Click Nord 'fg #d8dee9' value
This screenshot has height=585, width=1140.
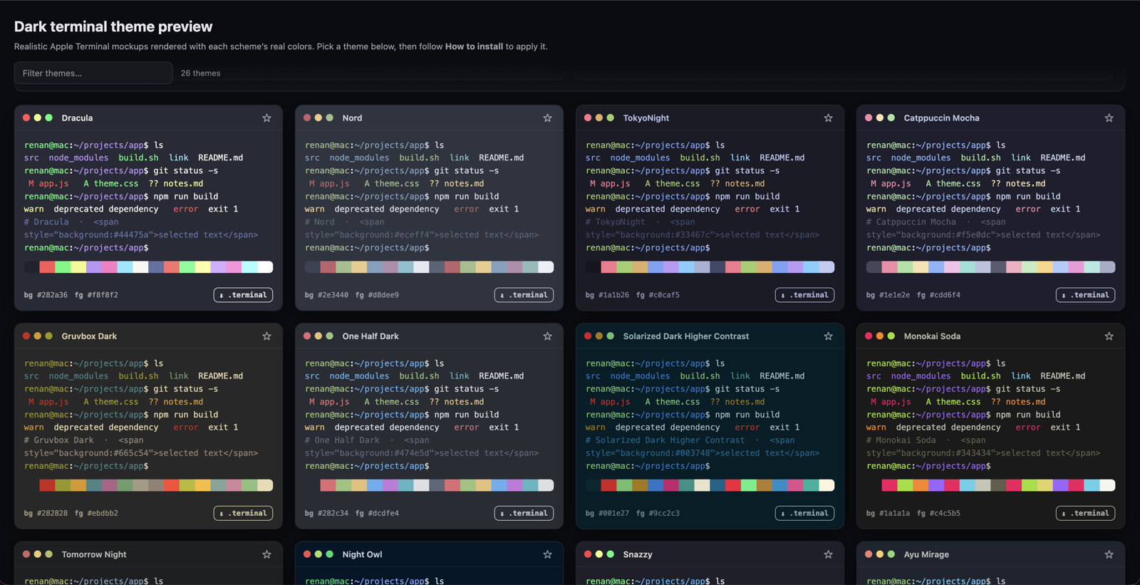tap(377, 295)
